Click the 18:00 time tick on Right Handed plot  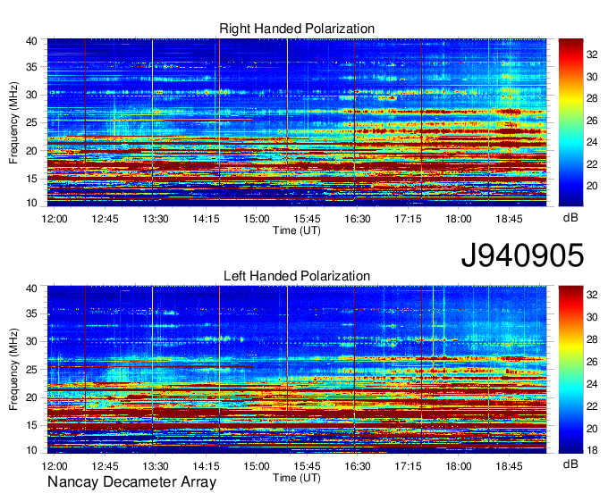[x=459, y=219]
